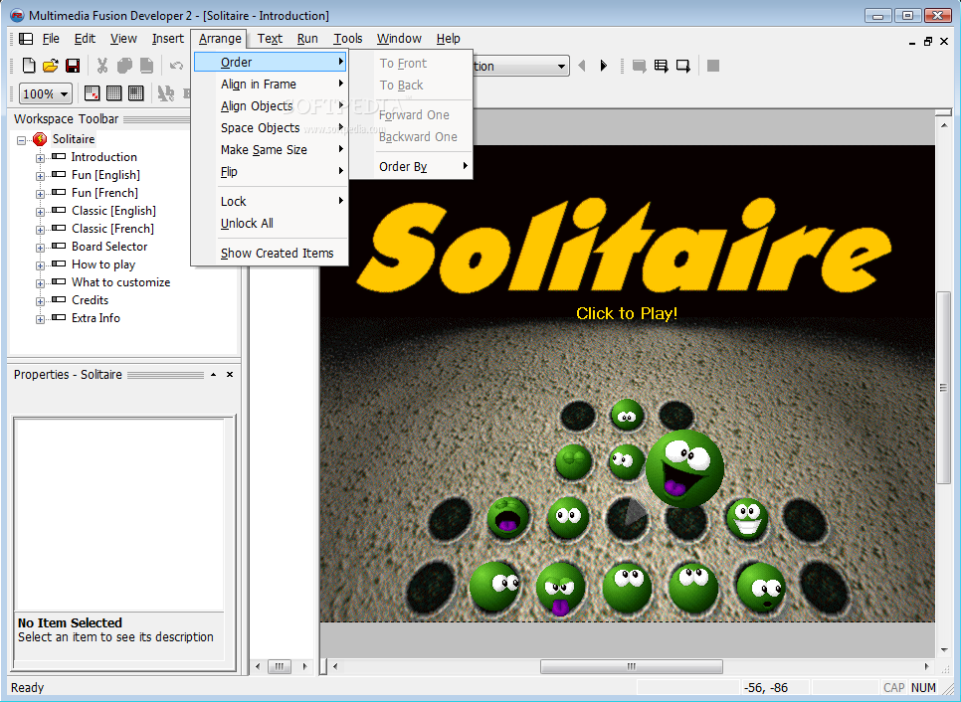Click the Open folder toolbar icon

point(51,65)
